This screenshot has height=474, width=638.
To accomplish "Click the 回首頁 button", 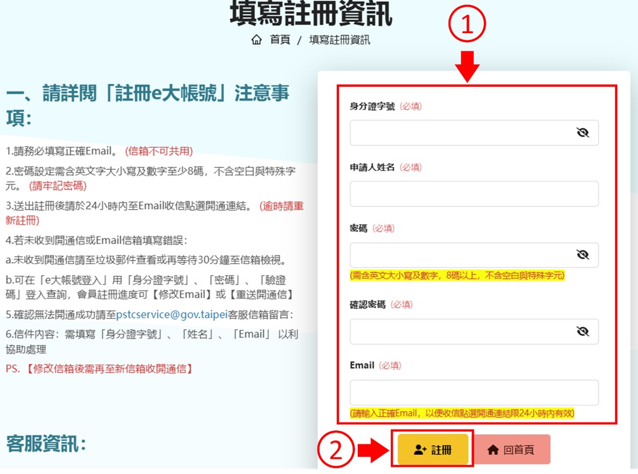I will tap(512, 450).
